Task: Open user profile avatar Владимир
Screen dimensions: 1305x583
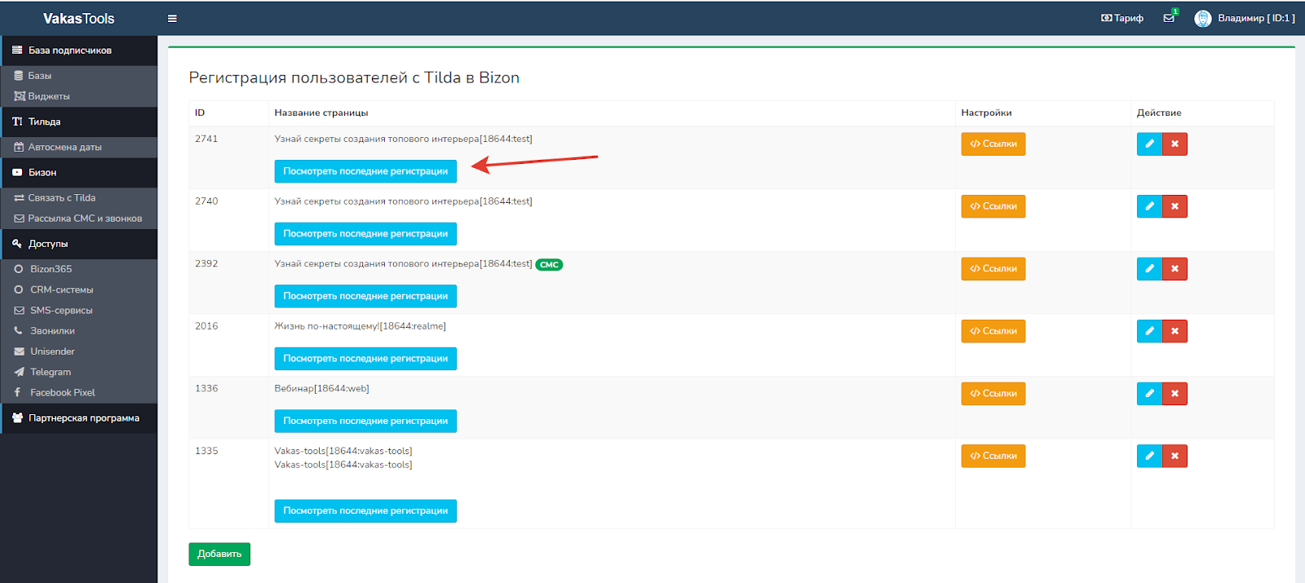Action: coord(1202,19)
